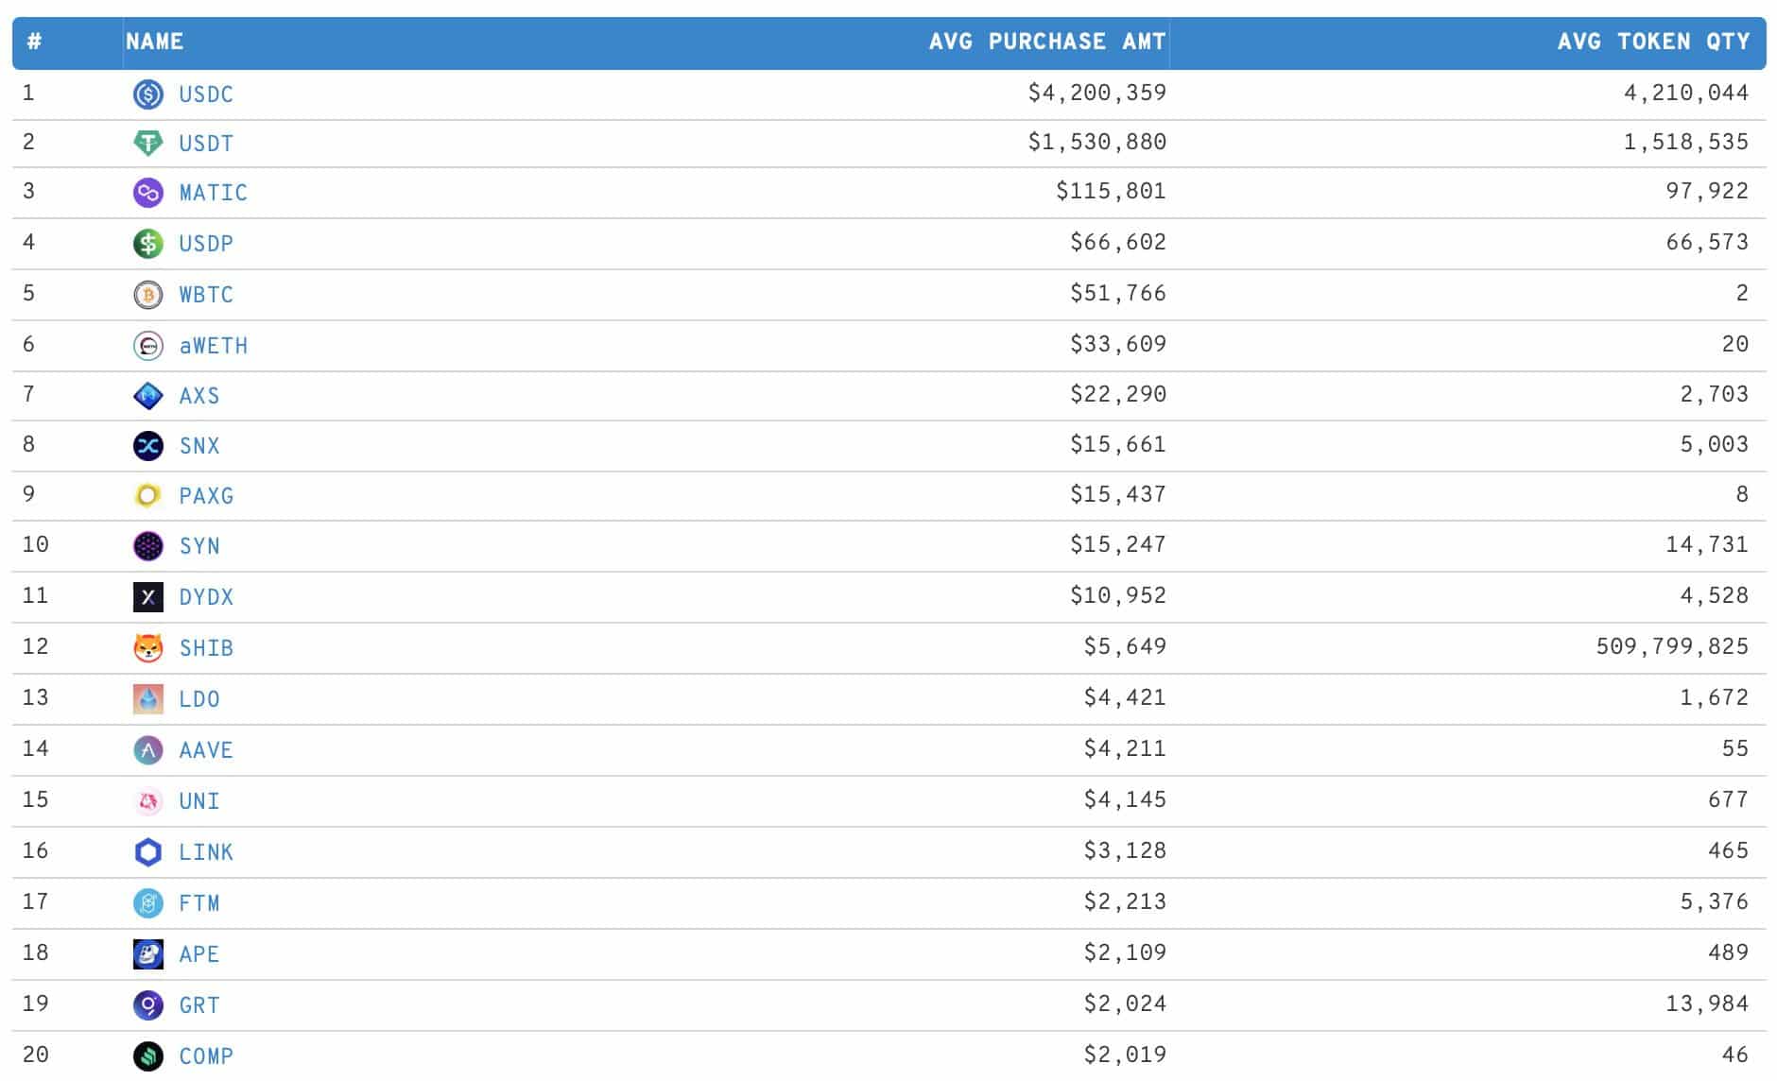Viewport: 1777px width, 1081px height.
Task: Click the WBTC bitcoin icon
Action: click(x=148, y=295)
